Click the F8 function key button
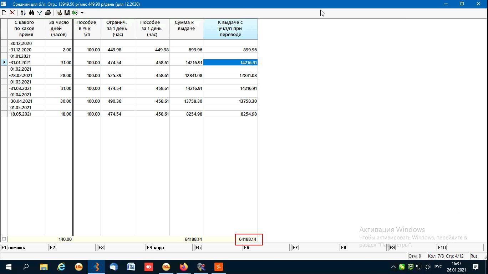The image size is (488, 274). [363, 247]
